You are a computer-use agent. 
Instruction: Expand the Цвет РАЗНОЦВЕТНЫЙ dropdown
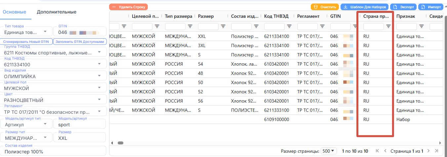tap(99, 100)
